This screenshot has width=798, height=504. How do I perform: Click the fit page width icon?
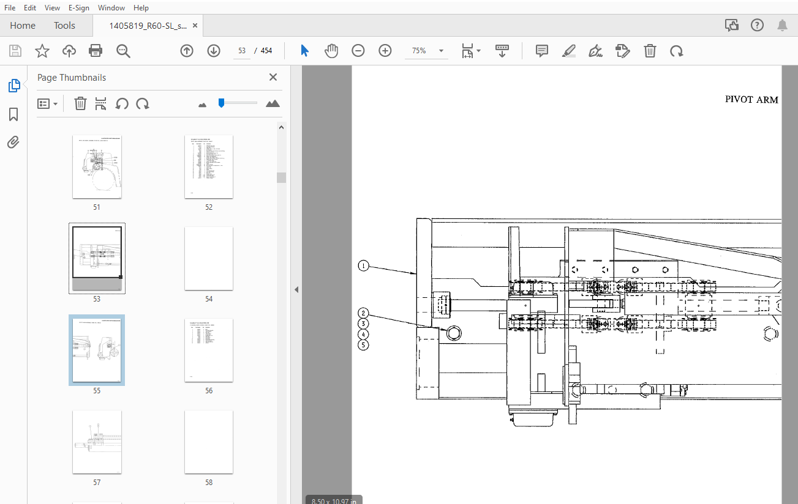point(467,51)
